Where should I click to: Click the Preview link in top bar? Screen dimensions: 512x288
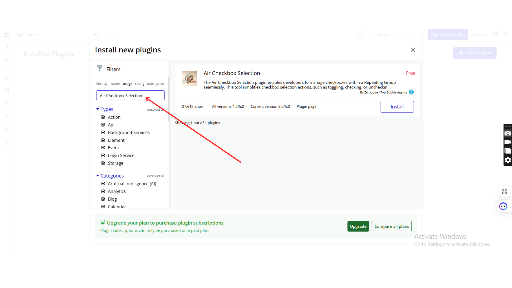tap(479, 35)
